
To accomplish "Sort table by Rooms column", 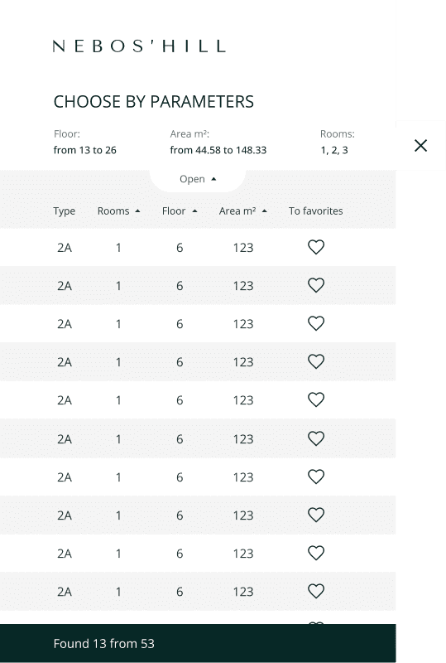I will (118, 211).
